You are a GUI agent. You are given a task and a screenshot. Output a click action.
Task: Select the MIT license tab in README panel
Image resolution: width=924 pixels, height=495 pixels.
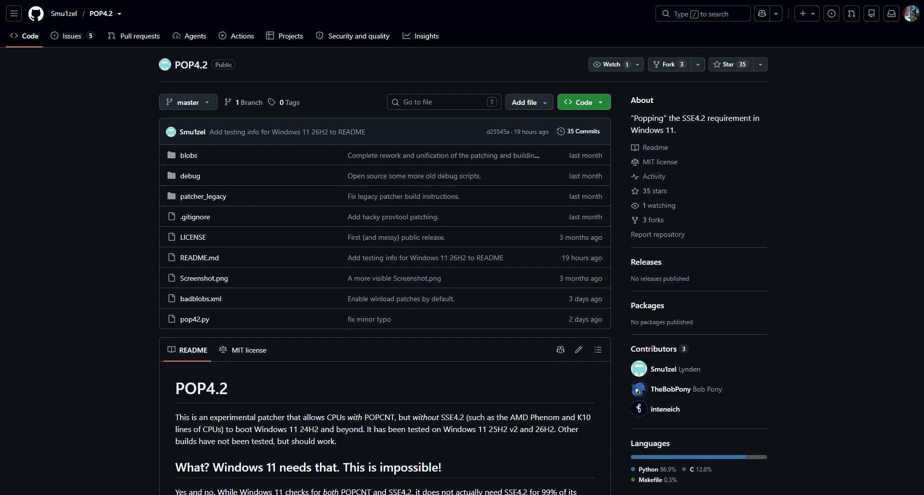(x=242, y=350)
